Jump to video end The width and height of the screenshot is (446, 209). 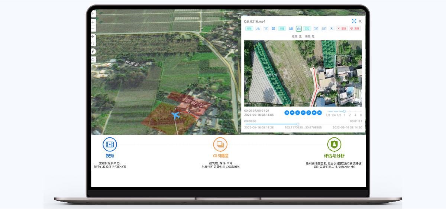(319, 112)
